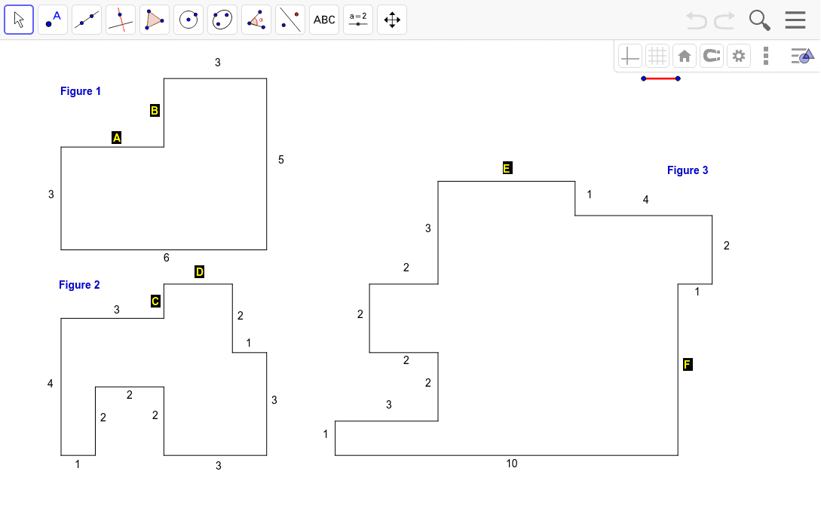Select left endpoint of red segment

(x=644, y=78)
